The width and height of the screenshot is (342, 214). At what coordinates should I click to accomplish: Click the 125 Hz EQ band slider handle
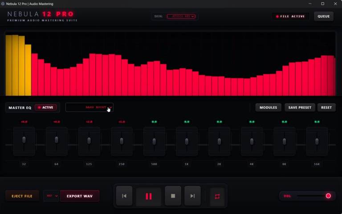coord(89,141)
